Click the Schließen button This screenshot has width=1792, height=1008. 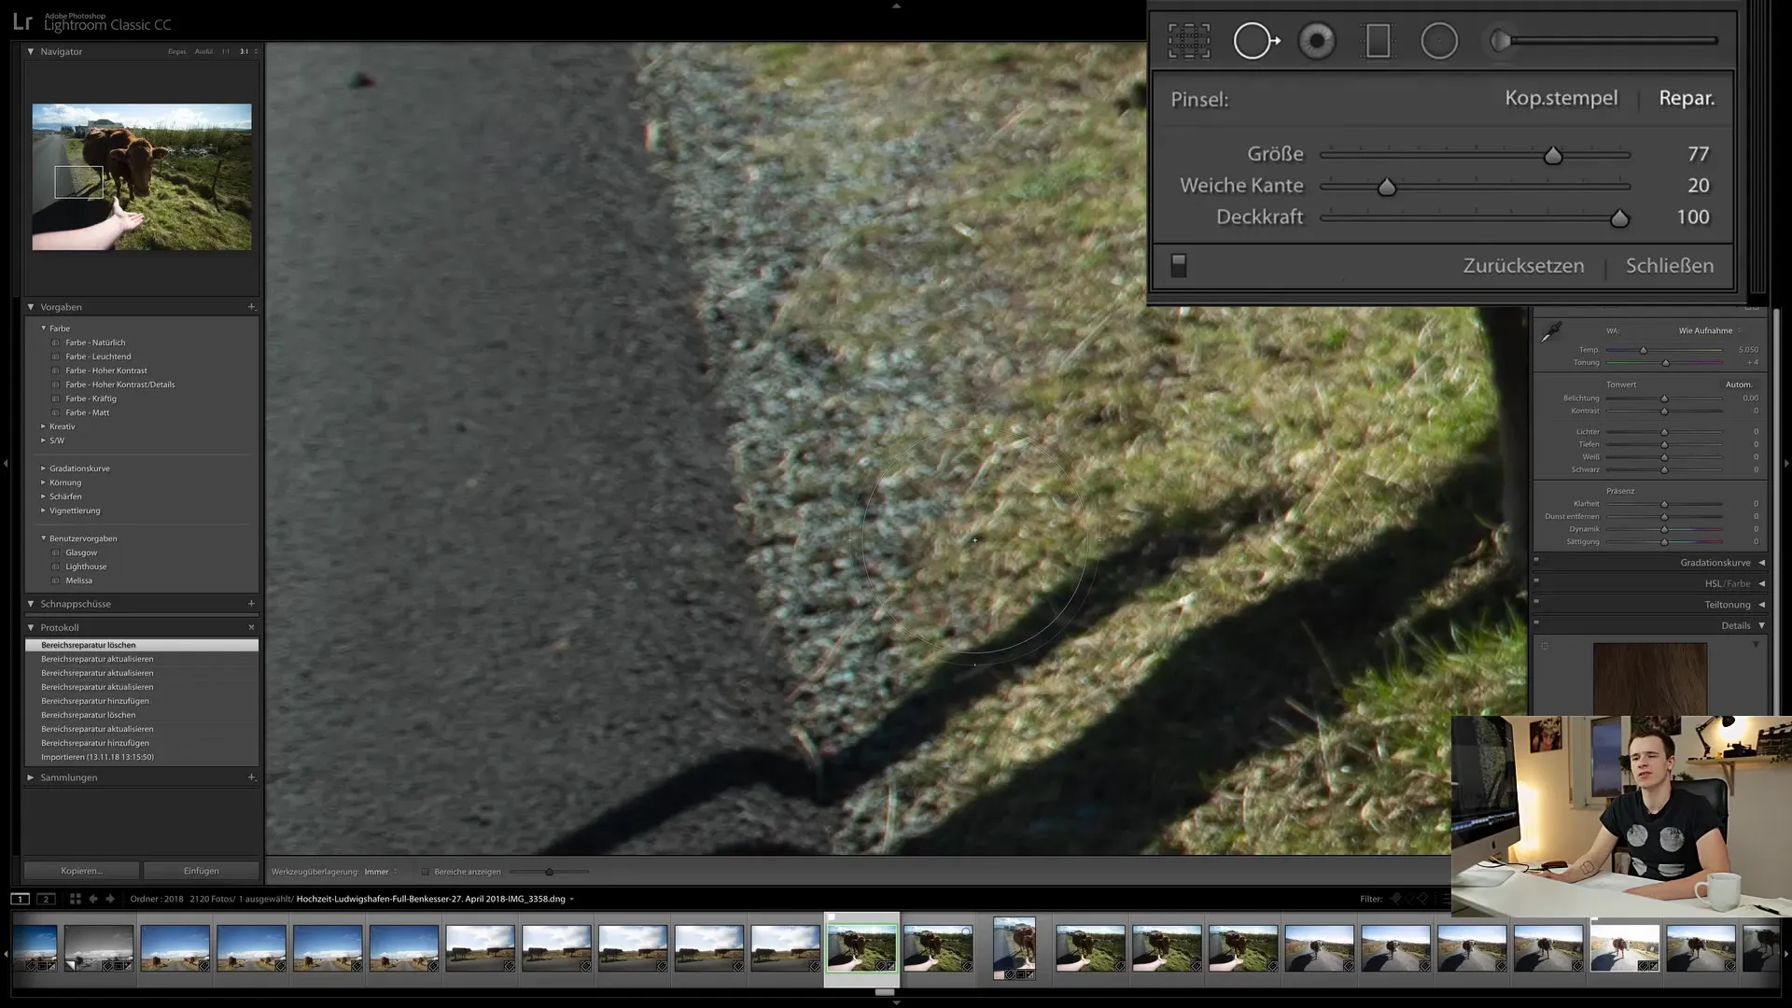[x=1669, y=266]
